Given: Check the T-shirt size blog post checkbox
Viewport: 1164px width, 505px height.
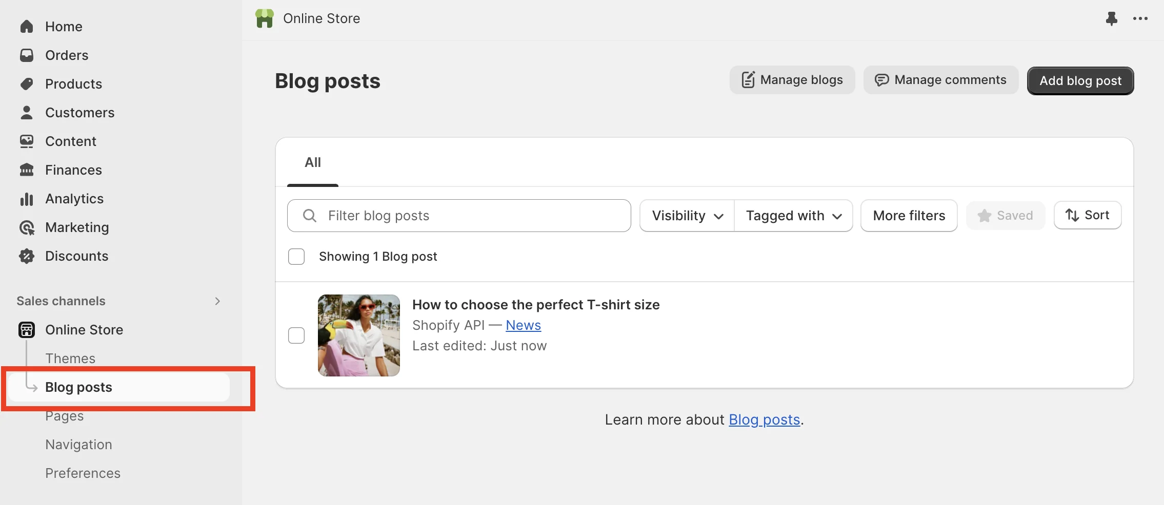Looking at the screenshot, I should pos(296,335).
